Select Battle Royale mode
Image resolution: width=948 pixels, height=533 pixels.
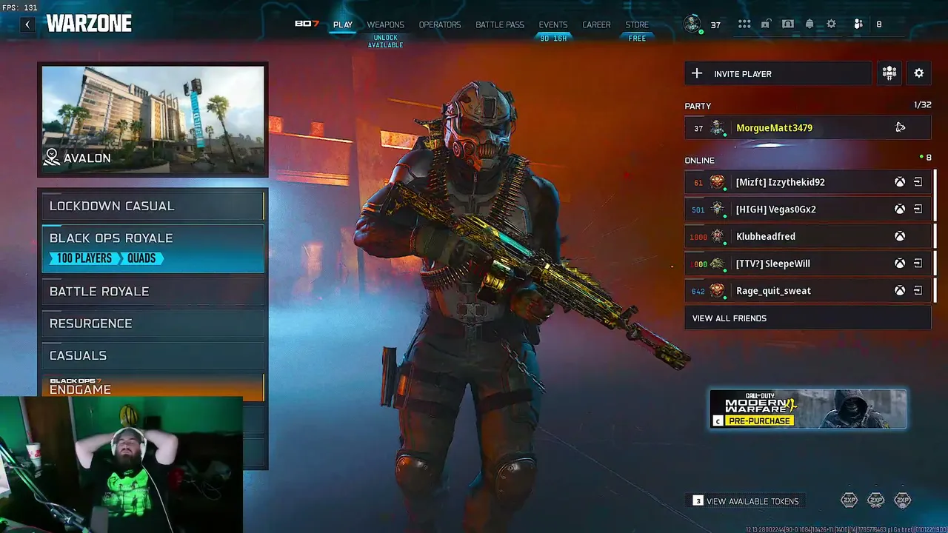[153, 292]
